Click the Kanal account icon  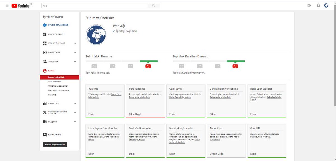(x=45, y=71)
